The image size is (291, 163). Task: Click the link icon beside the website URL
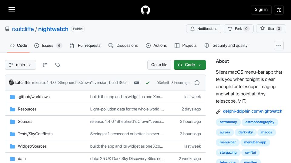(x=218, y=111)
